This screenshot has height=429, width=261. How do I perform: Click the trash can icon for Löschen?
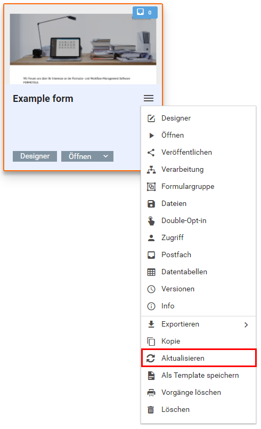[151, 410]
